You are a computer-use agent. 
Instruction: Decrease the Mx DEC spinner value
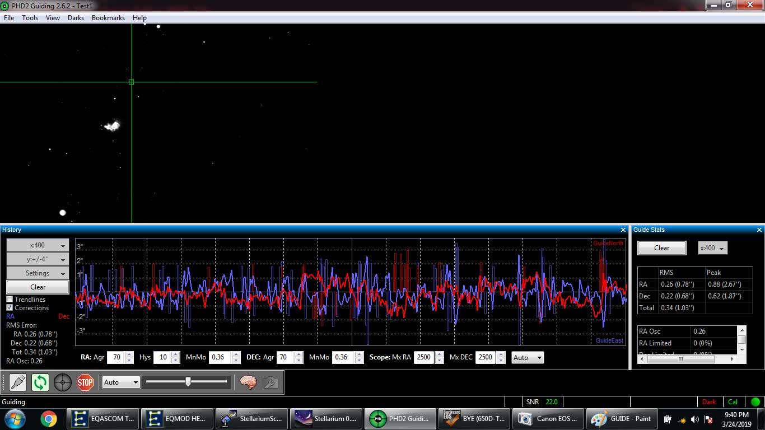click(501, 361)
